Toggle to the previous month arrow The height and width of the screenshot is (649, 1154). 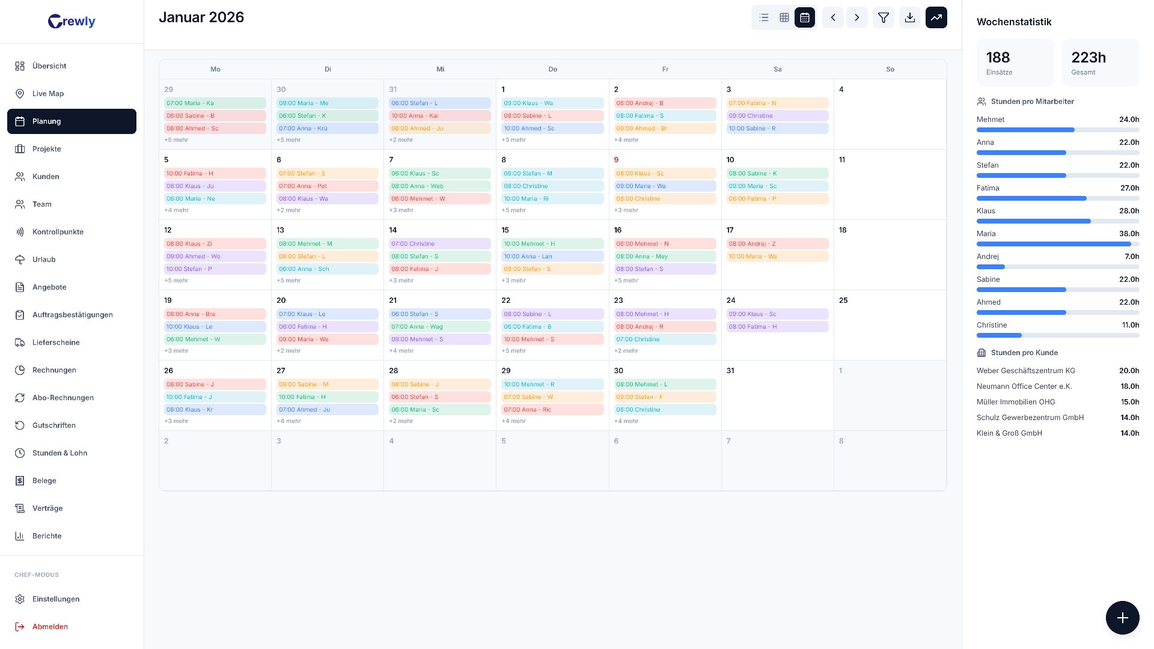coord(832,17)
